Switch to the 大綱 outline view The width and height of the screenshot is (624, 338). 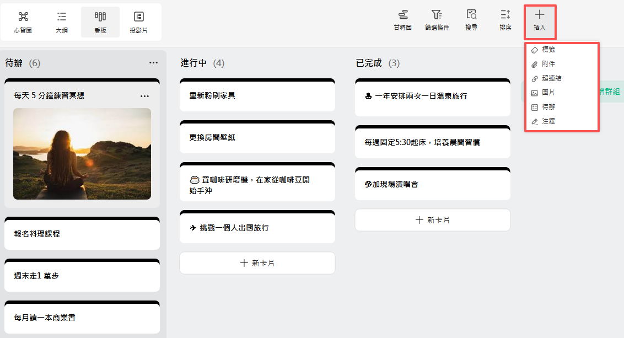point(61,22)
